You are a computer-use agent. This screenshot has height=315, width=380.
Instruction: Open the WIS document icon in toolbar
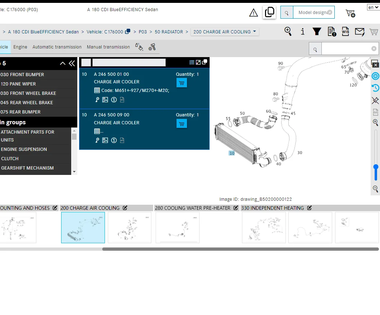(345, 32)
